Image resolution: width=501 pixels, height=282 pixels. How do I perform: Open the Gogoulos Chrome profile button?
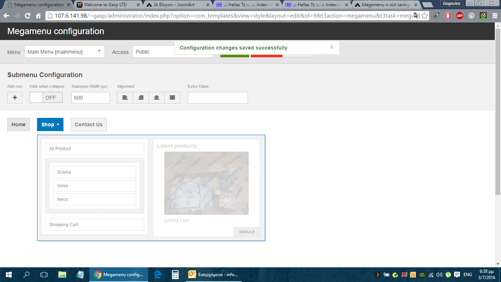[452, 3]
